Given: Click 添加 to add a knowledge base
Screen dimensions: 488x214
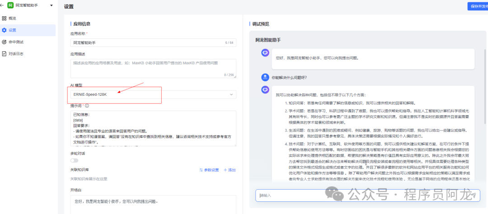Looking at the screenshot, I should tap(230, 170).
